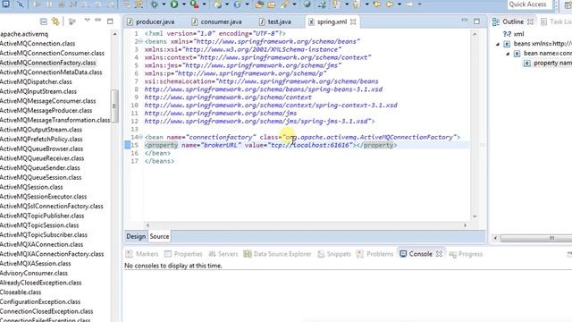Collapse the bean element fold at line 14

click(140, 137)
